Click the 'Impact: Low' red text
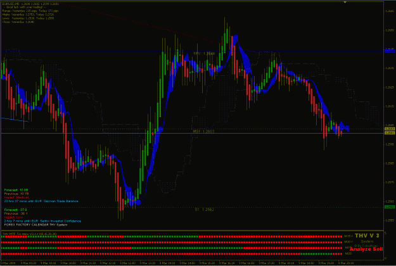This screenshot has height=266, width=396. click(13, 217)
